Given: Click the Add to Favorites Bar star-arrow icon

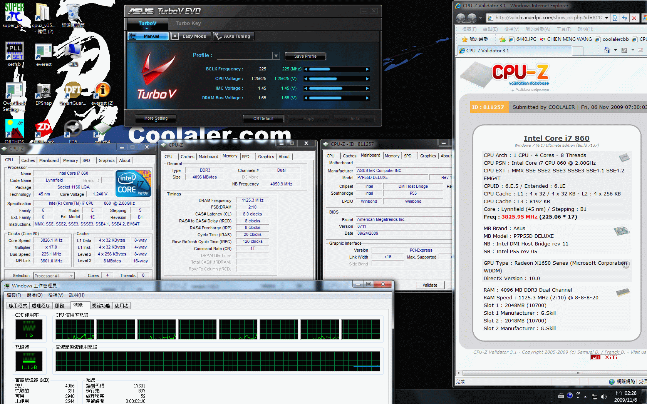Looking at the screenshot, I should point(502,39).
